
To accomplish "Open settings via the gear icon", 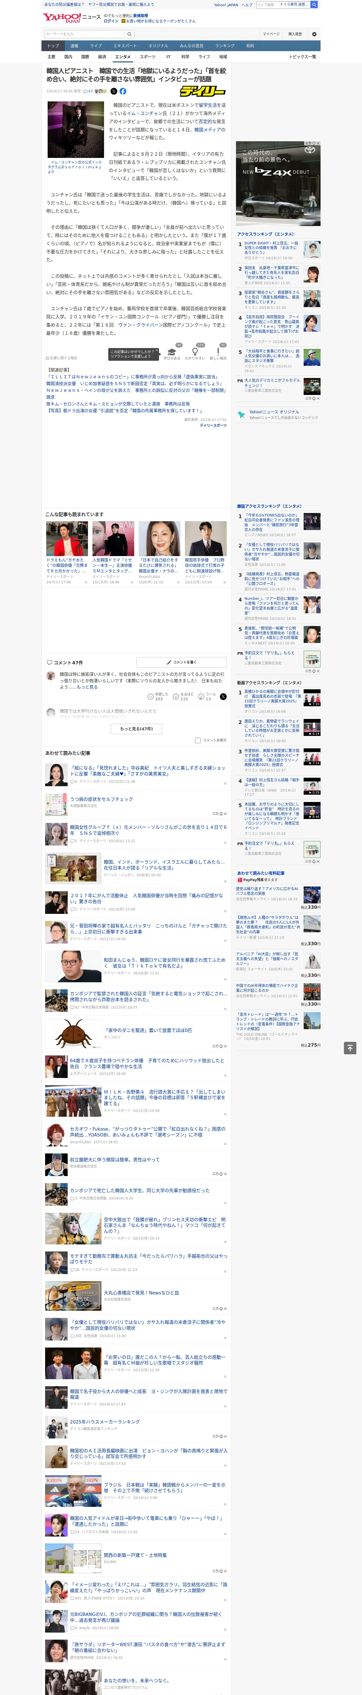I will point(314,34).
